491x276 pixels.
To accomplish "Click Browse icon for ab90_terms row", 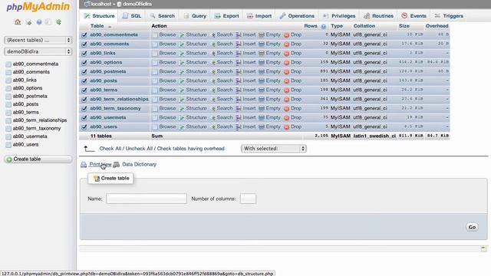I will tap(155, 90).
